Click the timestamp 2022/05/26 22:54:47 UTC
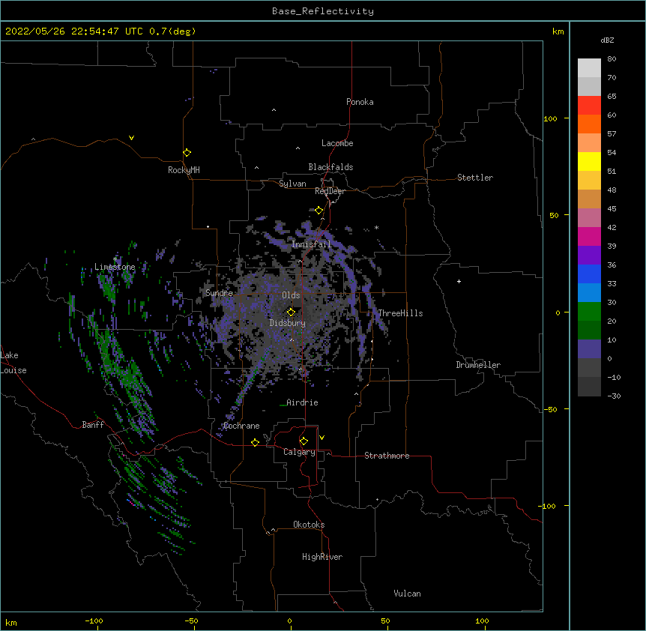Viewport: 646px width, 631px height. tap(73, 31)
